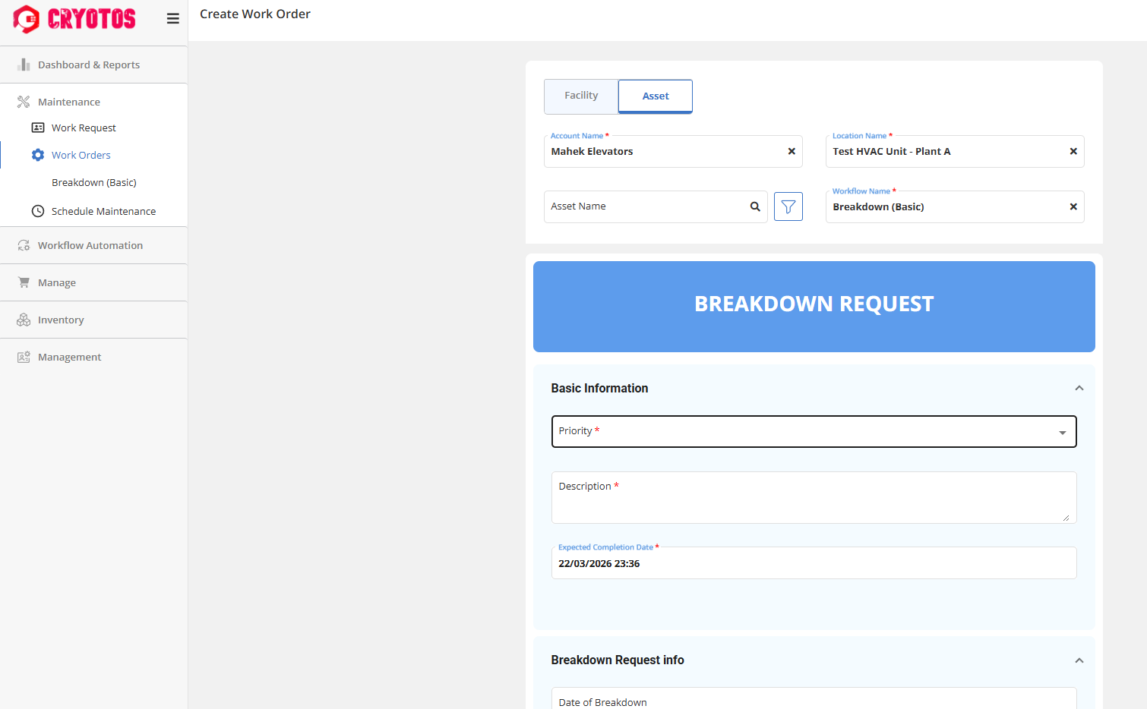The height and width of the screenshot is (709, 1147).
Task: Switch to the Asset tab
Action: pyautogui.click(x=654, y=96)
